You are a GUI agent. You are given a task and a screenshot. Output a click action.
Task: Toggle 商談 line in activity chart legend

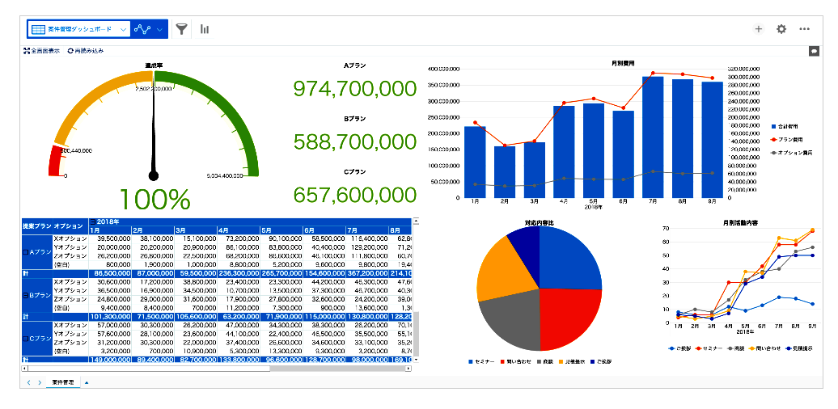(x=737, y=348)
